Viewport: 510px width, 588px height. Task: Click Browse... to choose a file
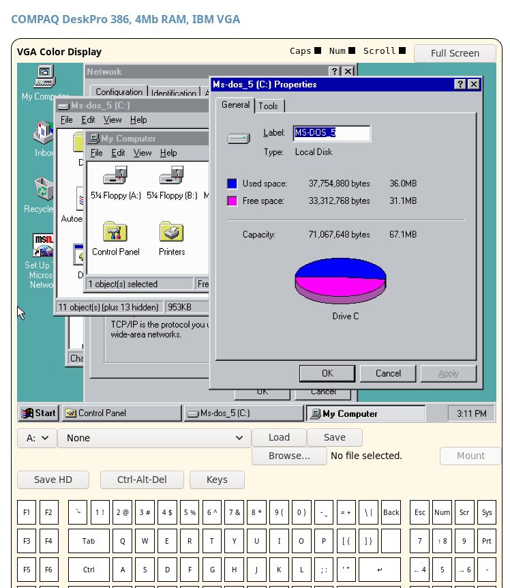(289, 456)
